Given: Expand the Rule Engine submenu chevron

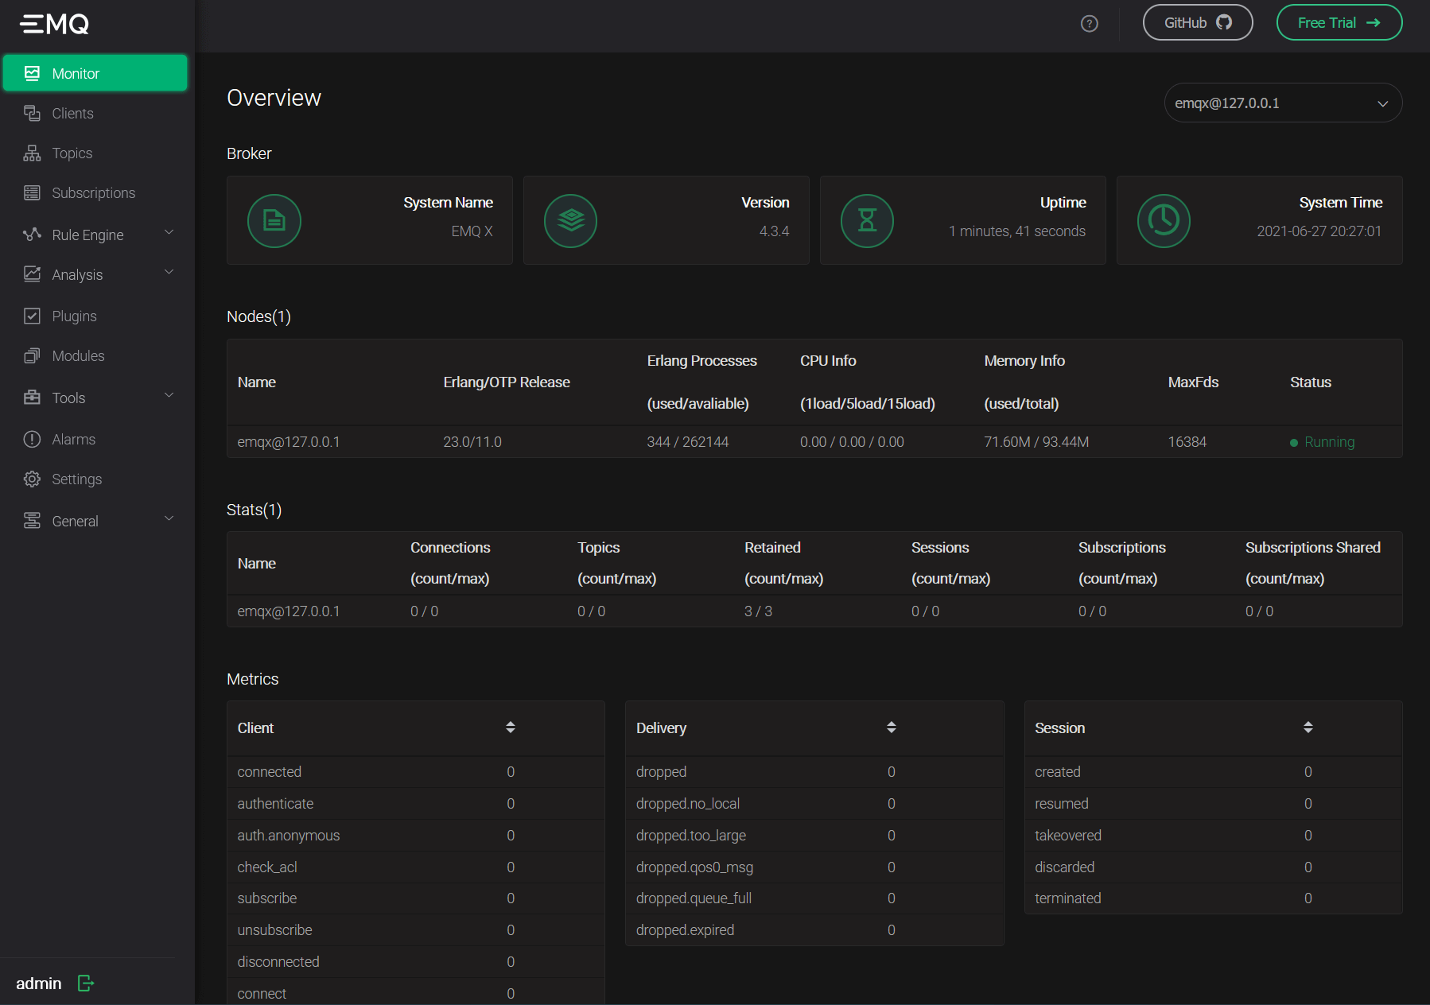Looking at the screenshot, I should click(x=169, y=233).
